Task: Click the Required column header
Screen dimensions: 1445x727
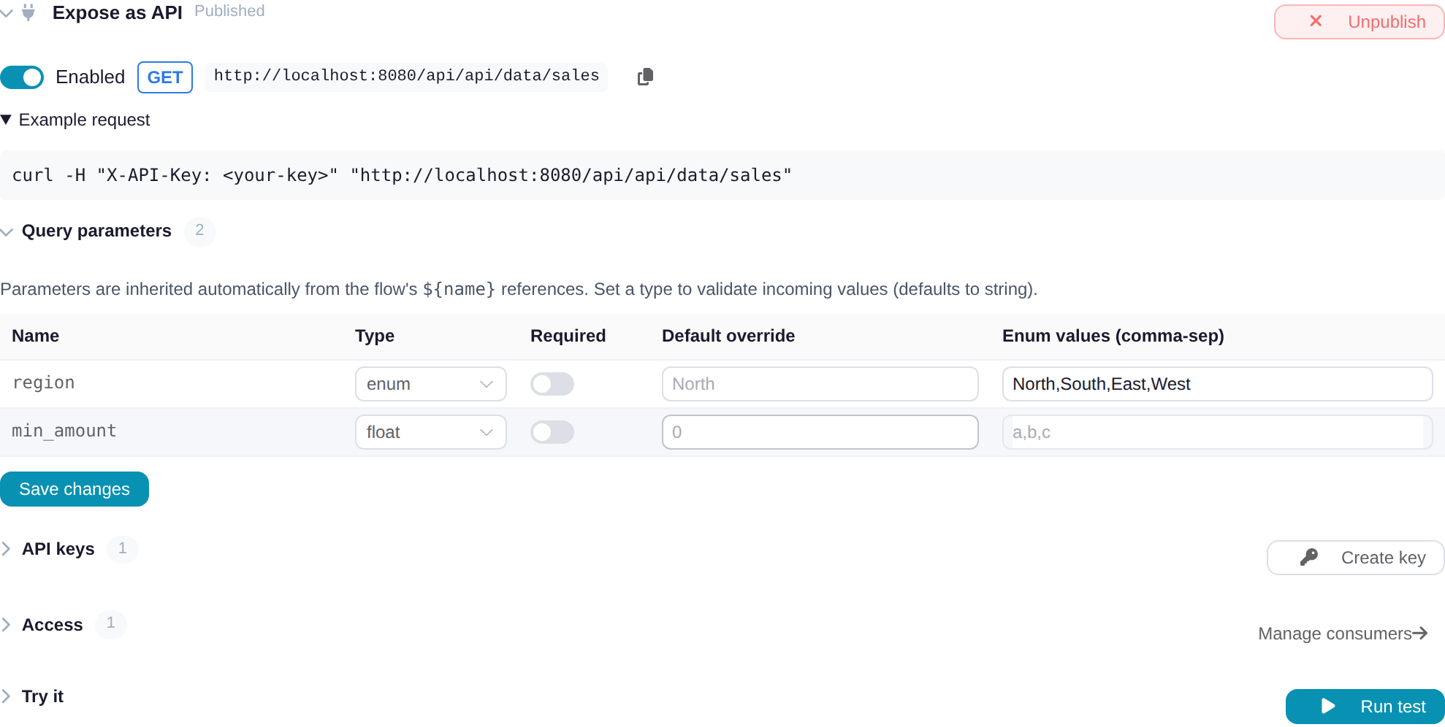Action: (568, 336)
